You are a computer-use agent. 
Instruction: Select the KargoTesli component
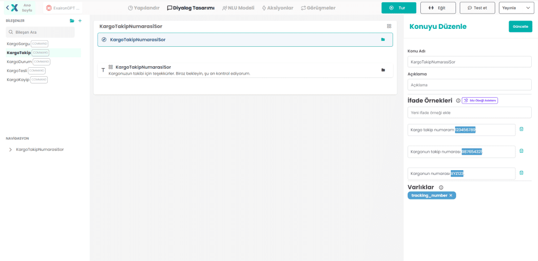[x=26, y=71]
